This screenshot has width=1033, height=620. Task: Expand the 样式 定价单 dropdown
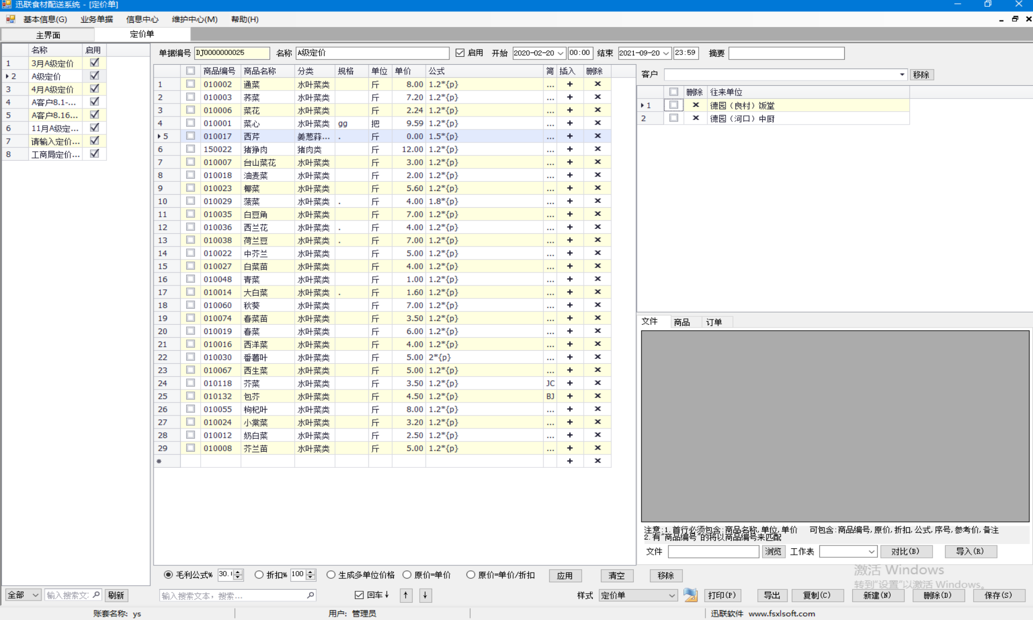(672, 595)
